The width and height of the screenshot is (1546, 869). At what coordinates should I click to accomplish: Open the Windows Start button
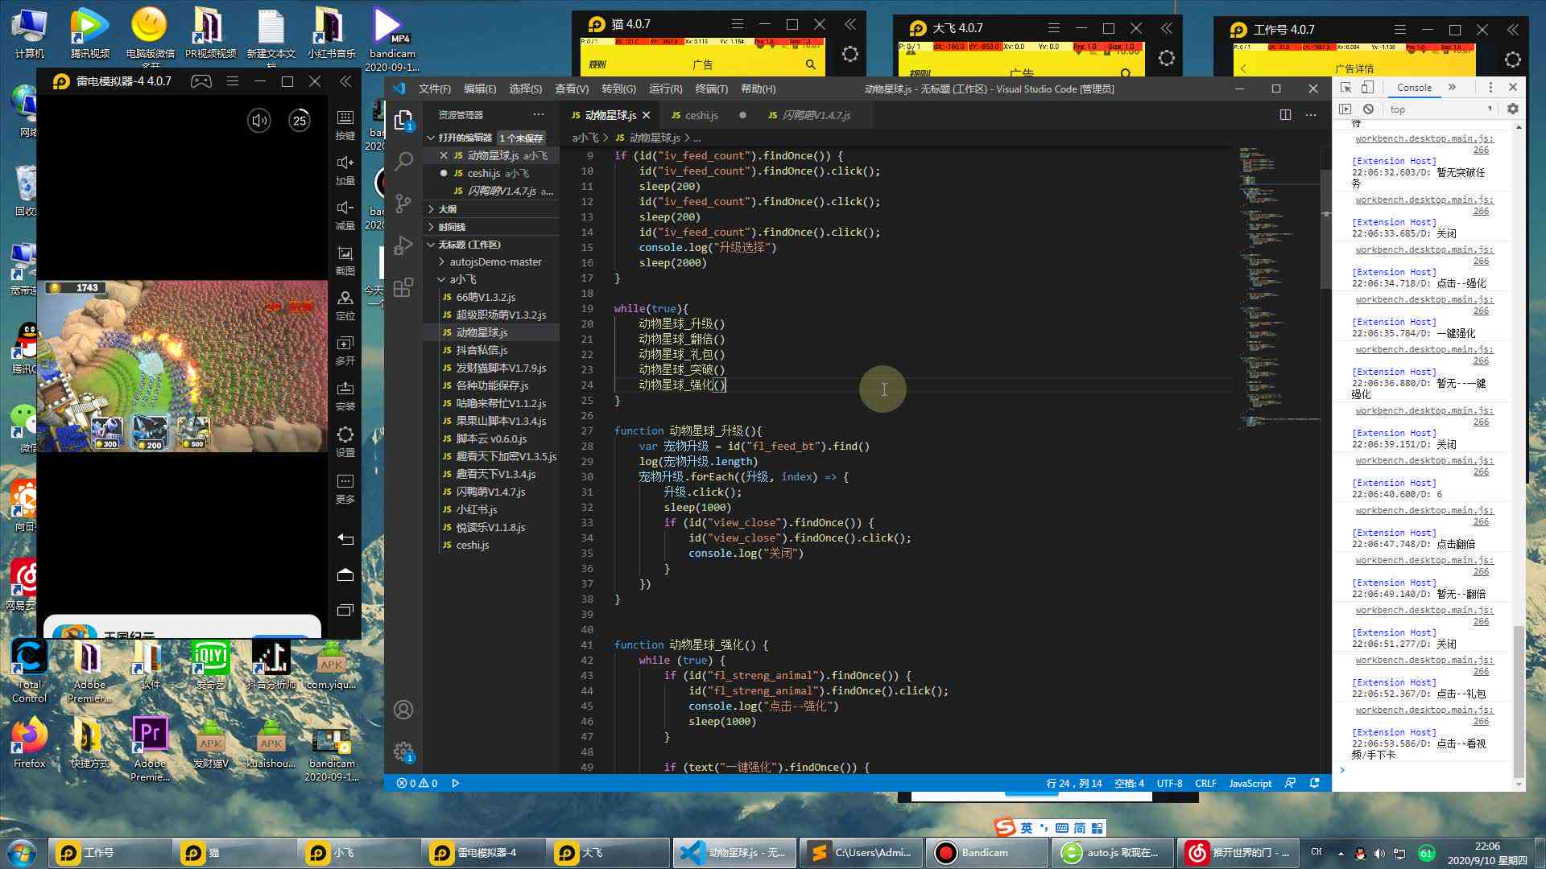21,852
